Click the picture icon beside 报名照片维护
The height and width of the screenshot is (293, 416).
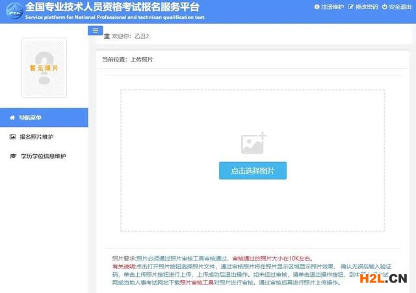click(12, 137)
